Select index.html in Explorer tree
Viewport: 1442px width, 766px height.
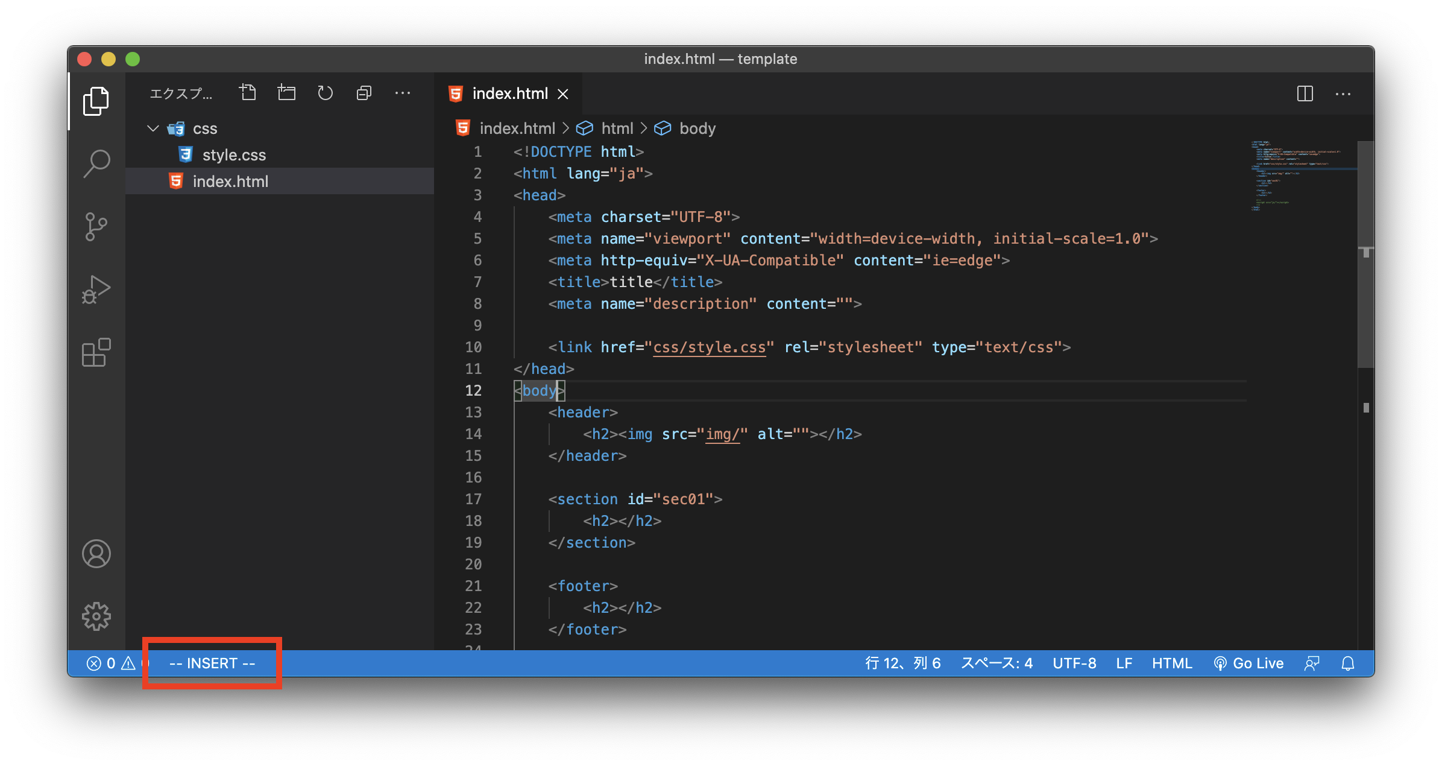point(280,181)
